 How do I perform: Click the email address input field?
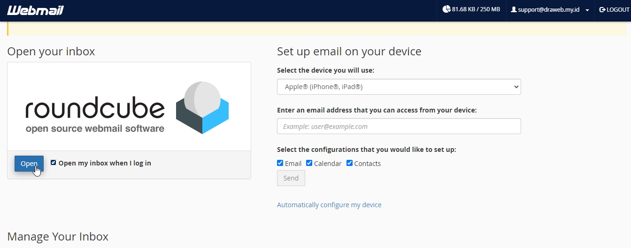(399, 126)
